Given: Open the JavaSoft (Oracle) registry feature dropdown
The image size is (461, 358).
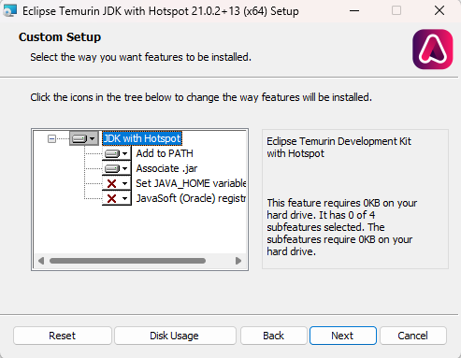Looking at the screenshot, I should pyautogui.click(x=116, y=198).
